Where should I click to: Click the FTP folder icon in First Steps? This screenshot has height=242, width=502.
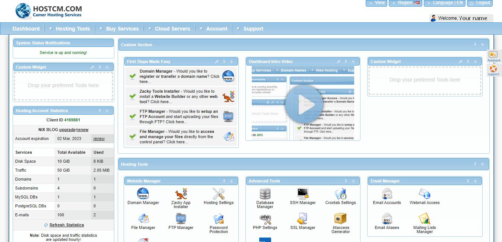(228, 117)
